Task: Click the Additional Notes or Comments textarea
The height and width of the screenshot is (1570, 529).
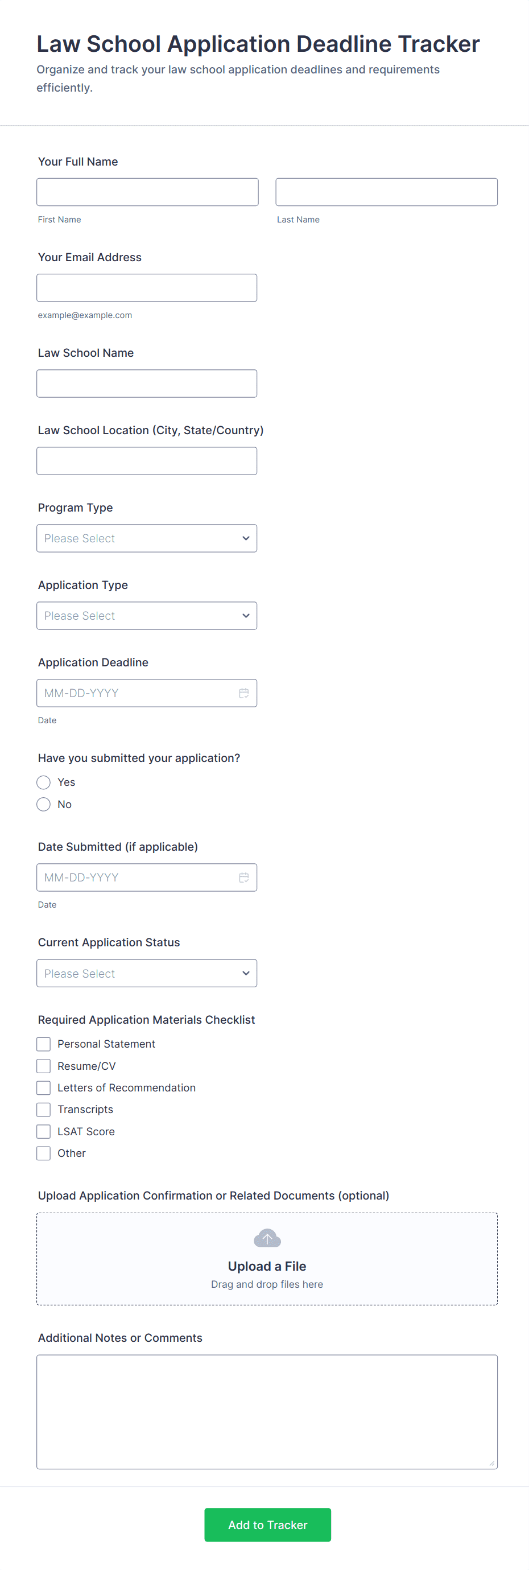Action: click(267, 1412)
